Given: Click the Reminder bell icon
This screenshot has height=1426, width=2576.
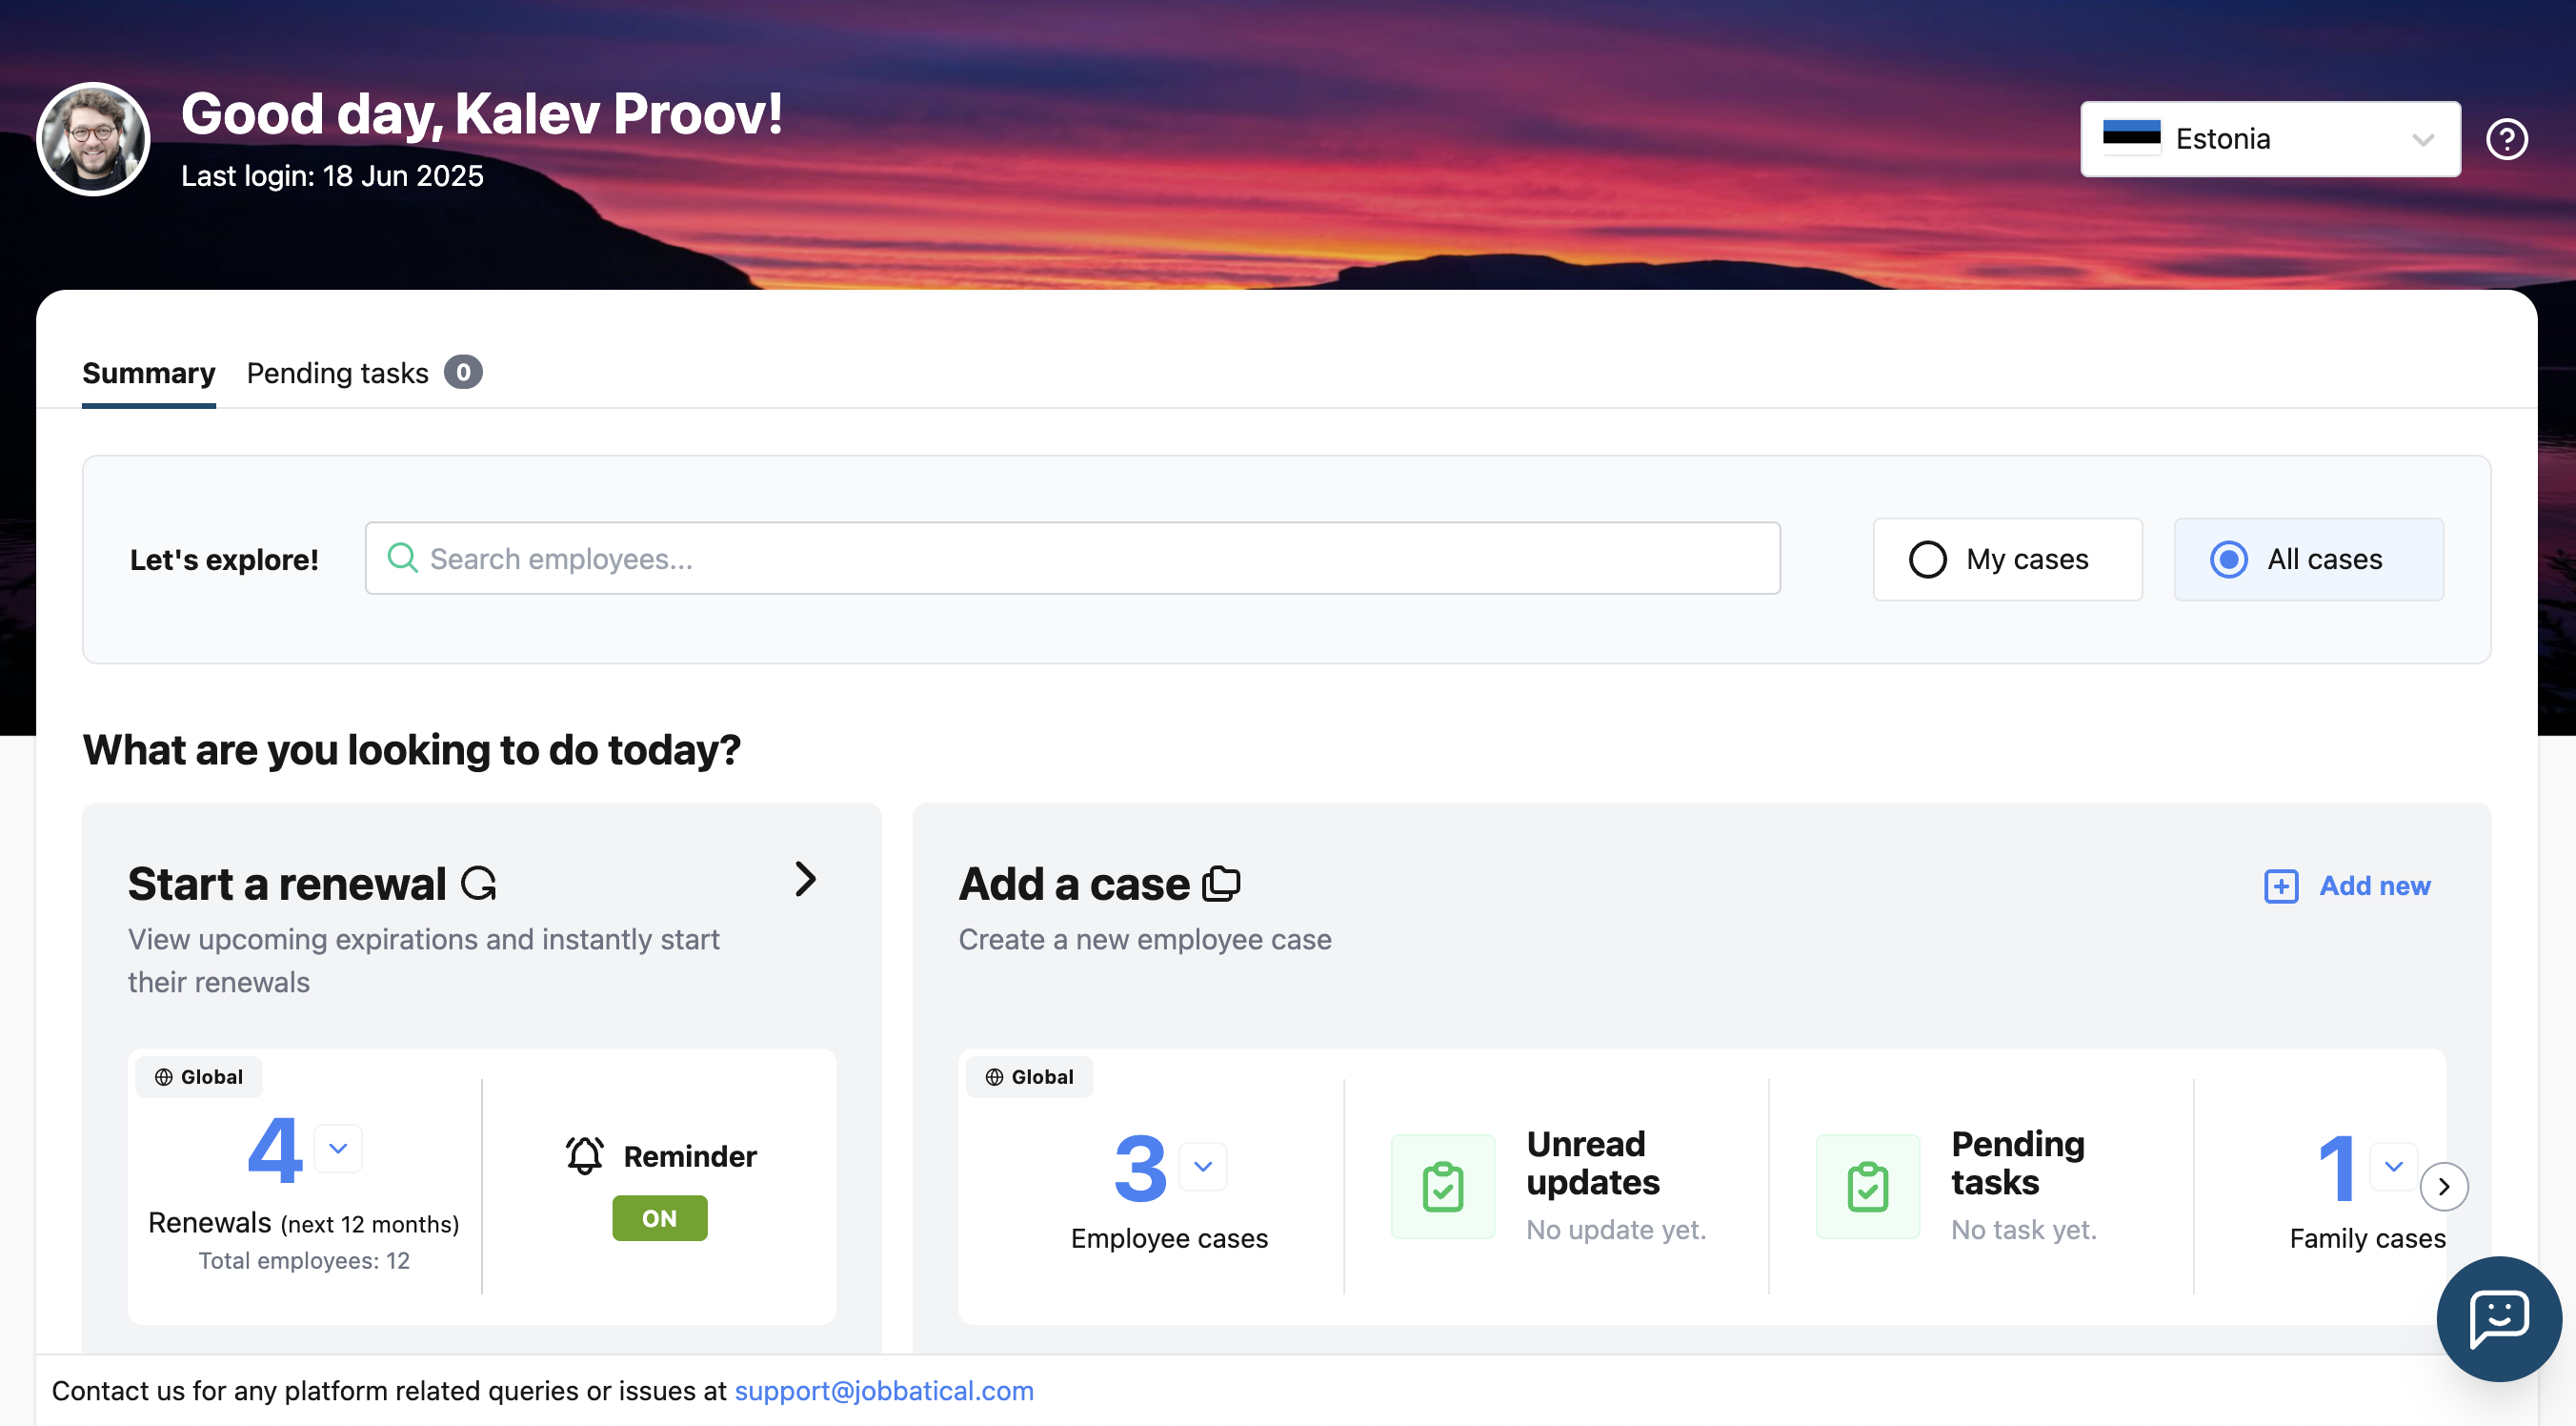Looking at the screenshot, I should pyautogui.click(x=585, y=1156).
